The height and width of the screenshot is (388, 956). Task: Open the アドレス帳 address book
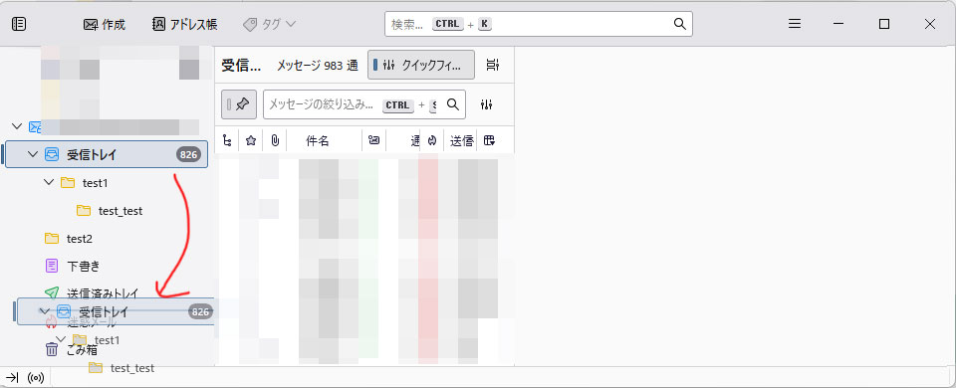tap(185, 24)
